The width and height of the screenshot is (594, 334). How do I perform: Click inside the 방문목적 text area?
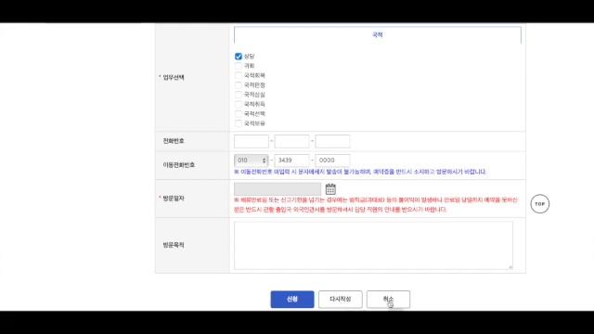(373, 245)
